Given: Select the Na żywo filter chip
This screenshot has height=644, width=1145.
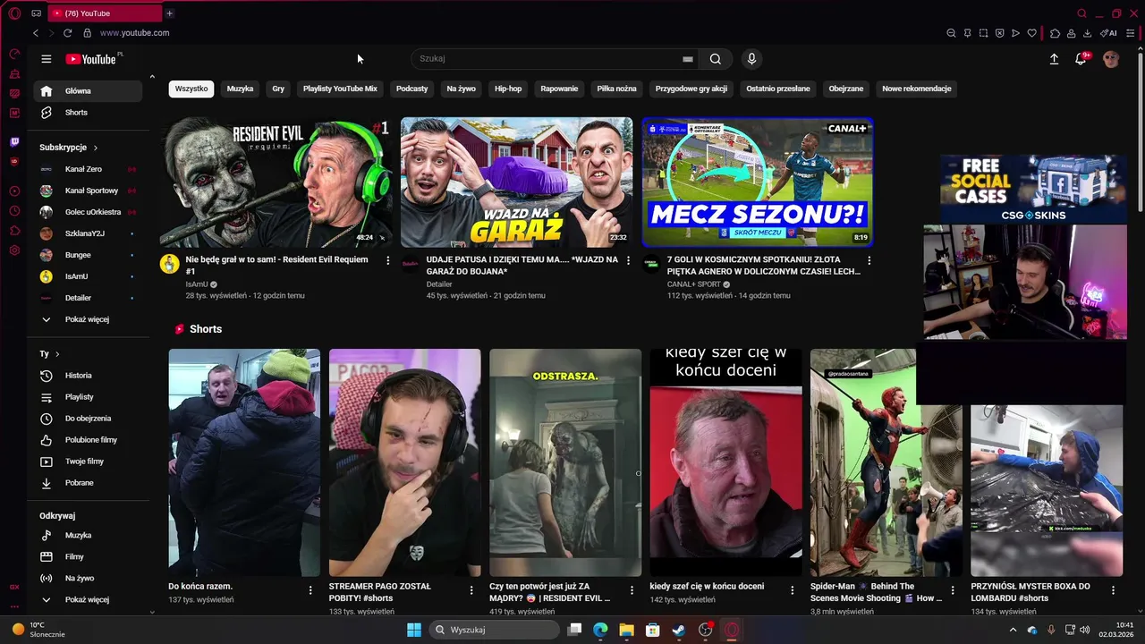Looking at the screenshot, I should click(462, 89).
